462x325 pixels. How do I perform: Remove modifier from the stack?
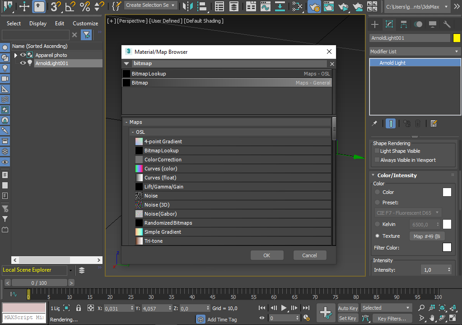click(418, 123)
